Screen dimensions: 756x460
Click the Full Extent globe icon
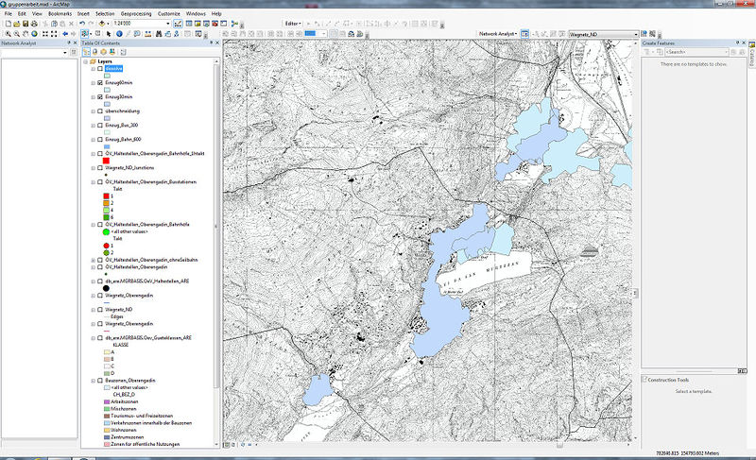point(35,33)
